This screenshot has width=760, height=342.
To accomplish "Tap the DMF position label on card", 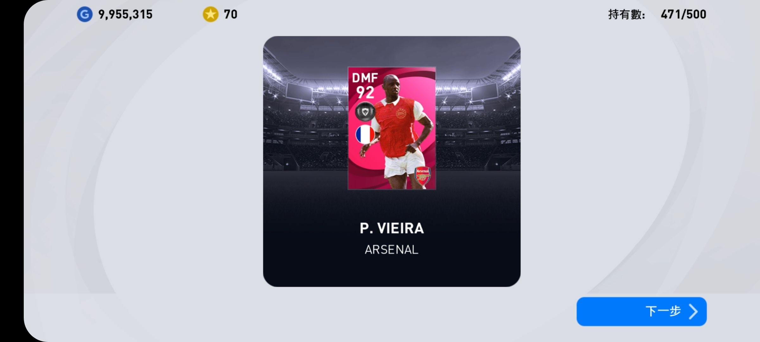I will point(365,78).
